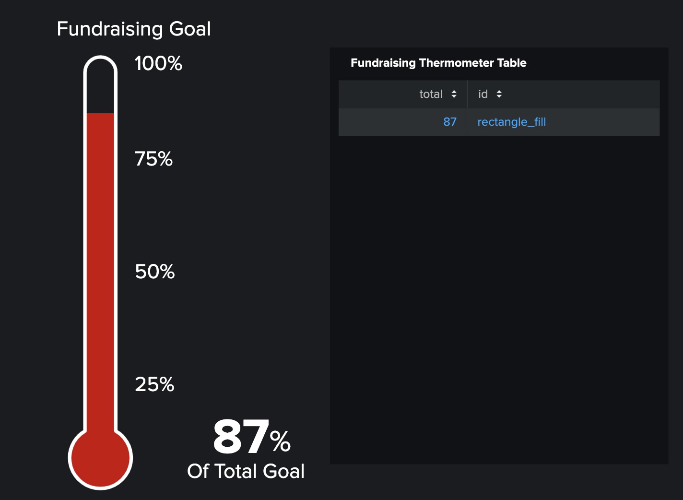This screenshot has height=500, width=683.
Task: Open the rectangle_fill cell link
Action: [x=511, y=122]
